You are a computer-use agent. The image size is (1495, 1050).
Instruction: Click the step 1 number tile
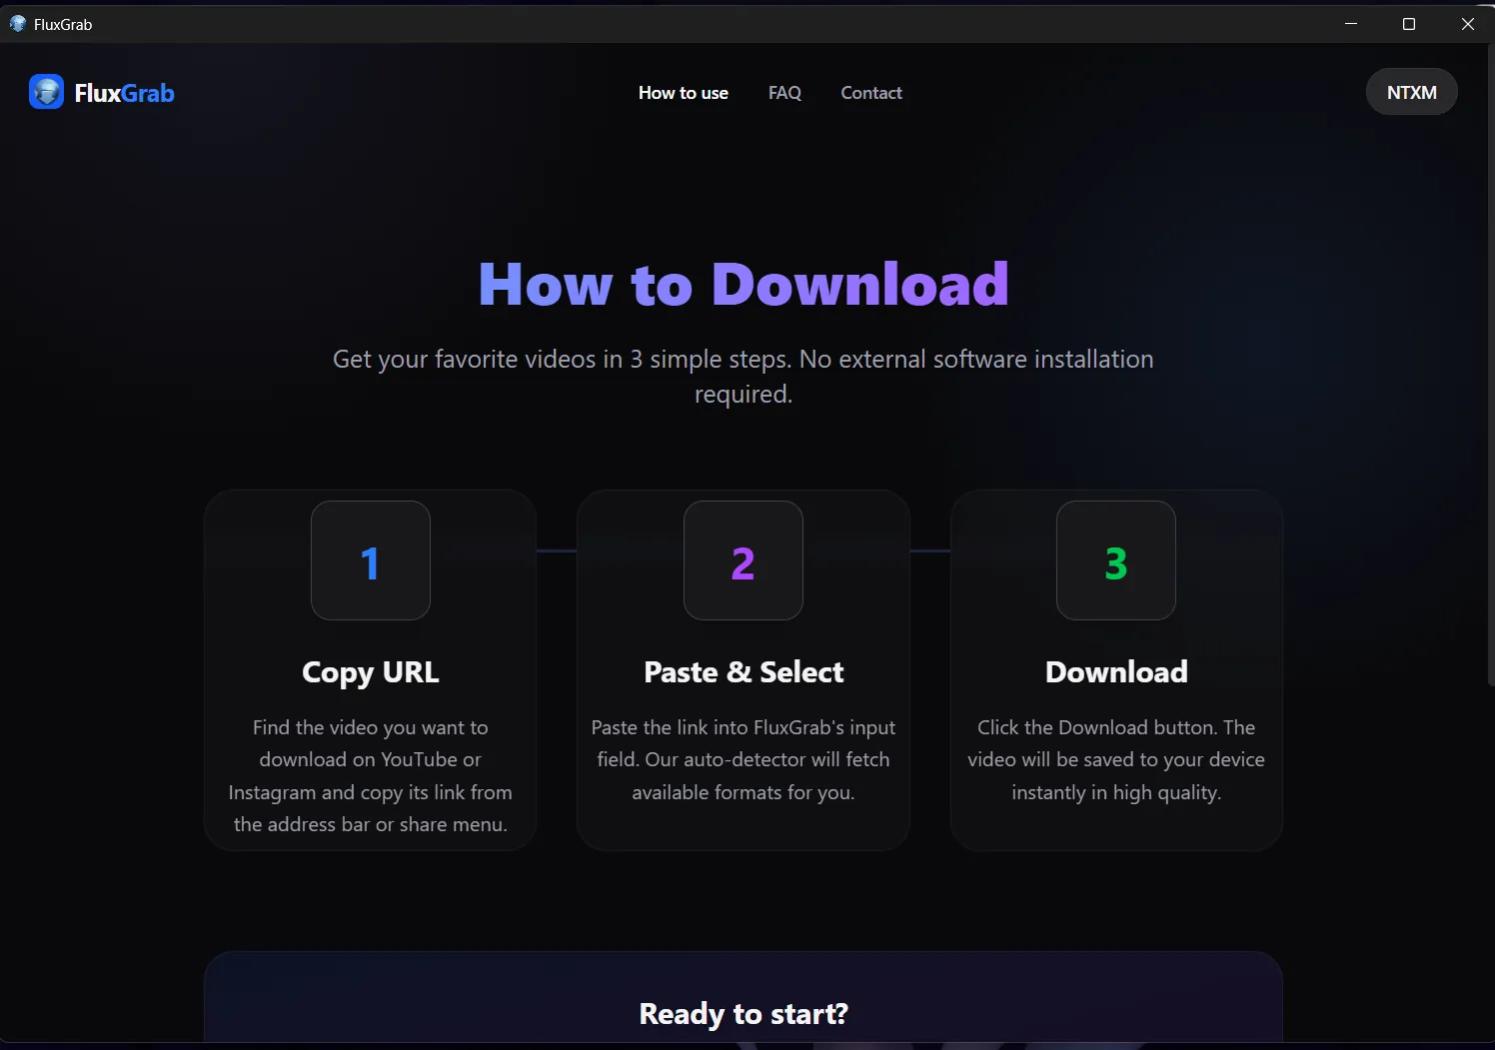[x=371, y=560]
